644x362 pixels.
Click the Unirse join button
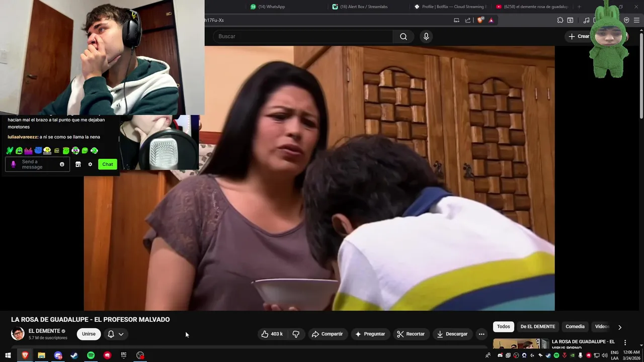[x=89, y=334]
